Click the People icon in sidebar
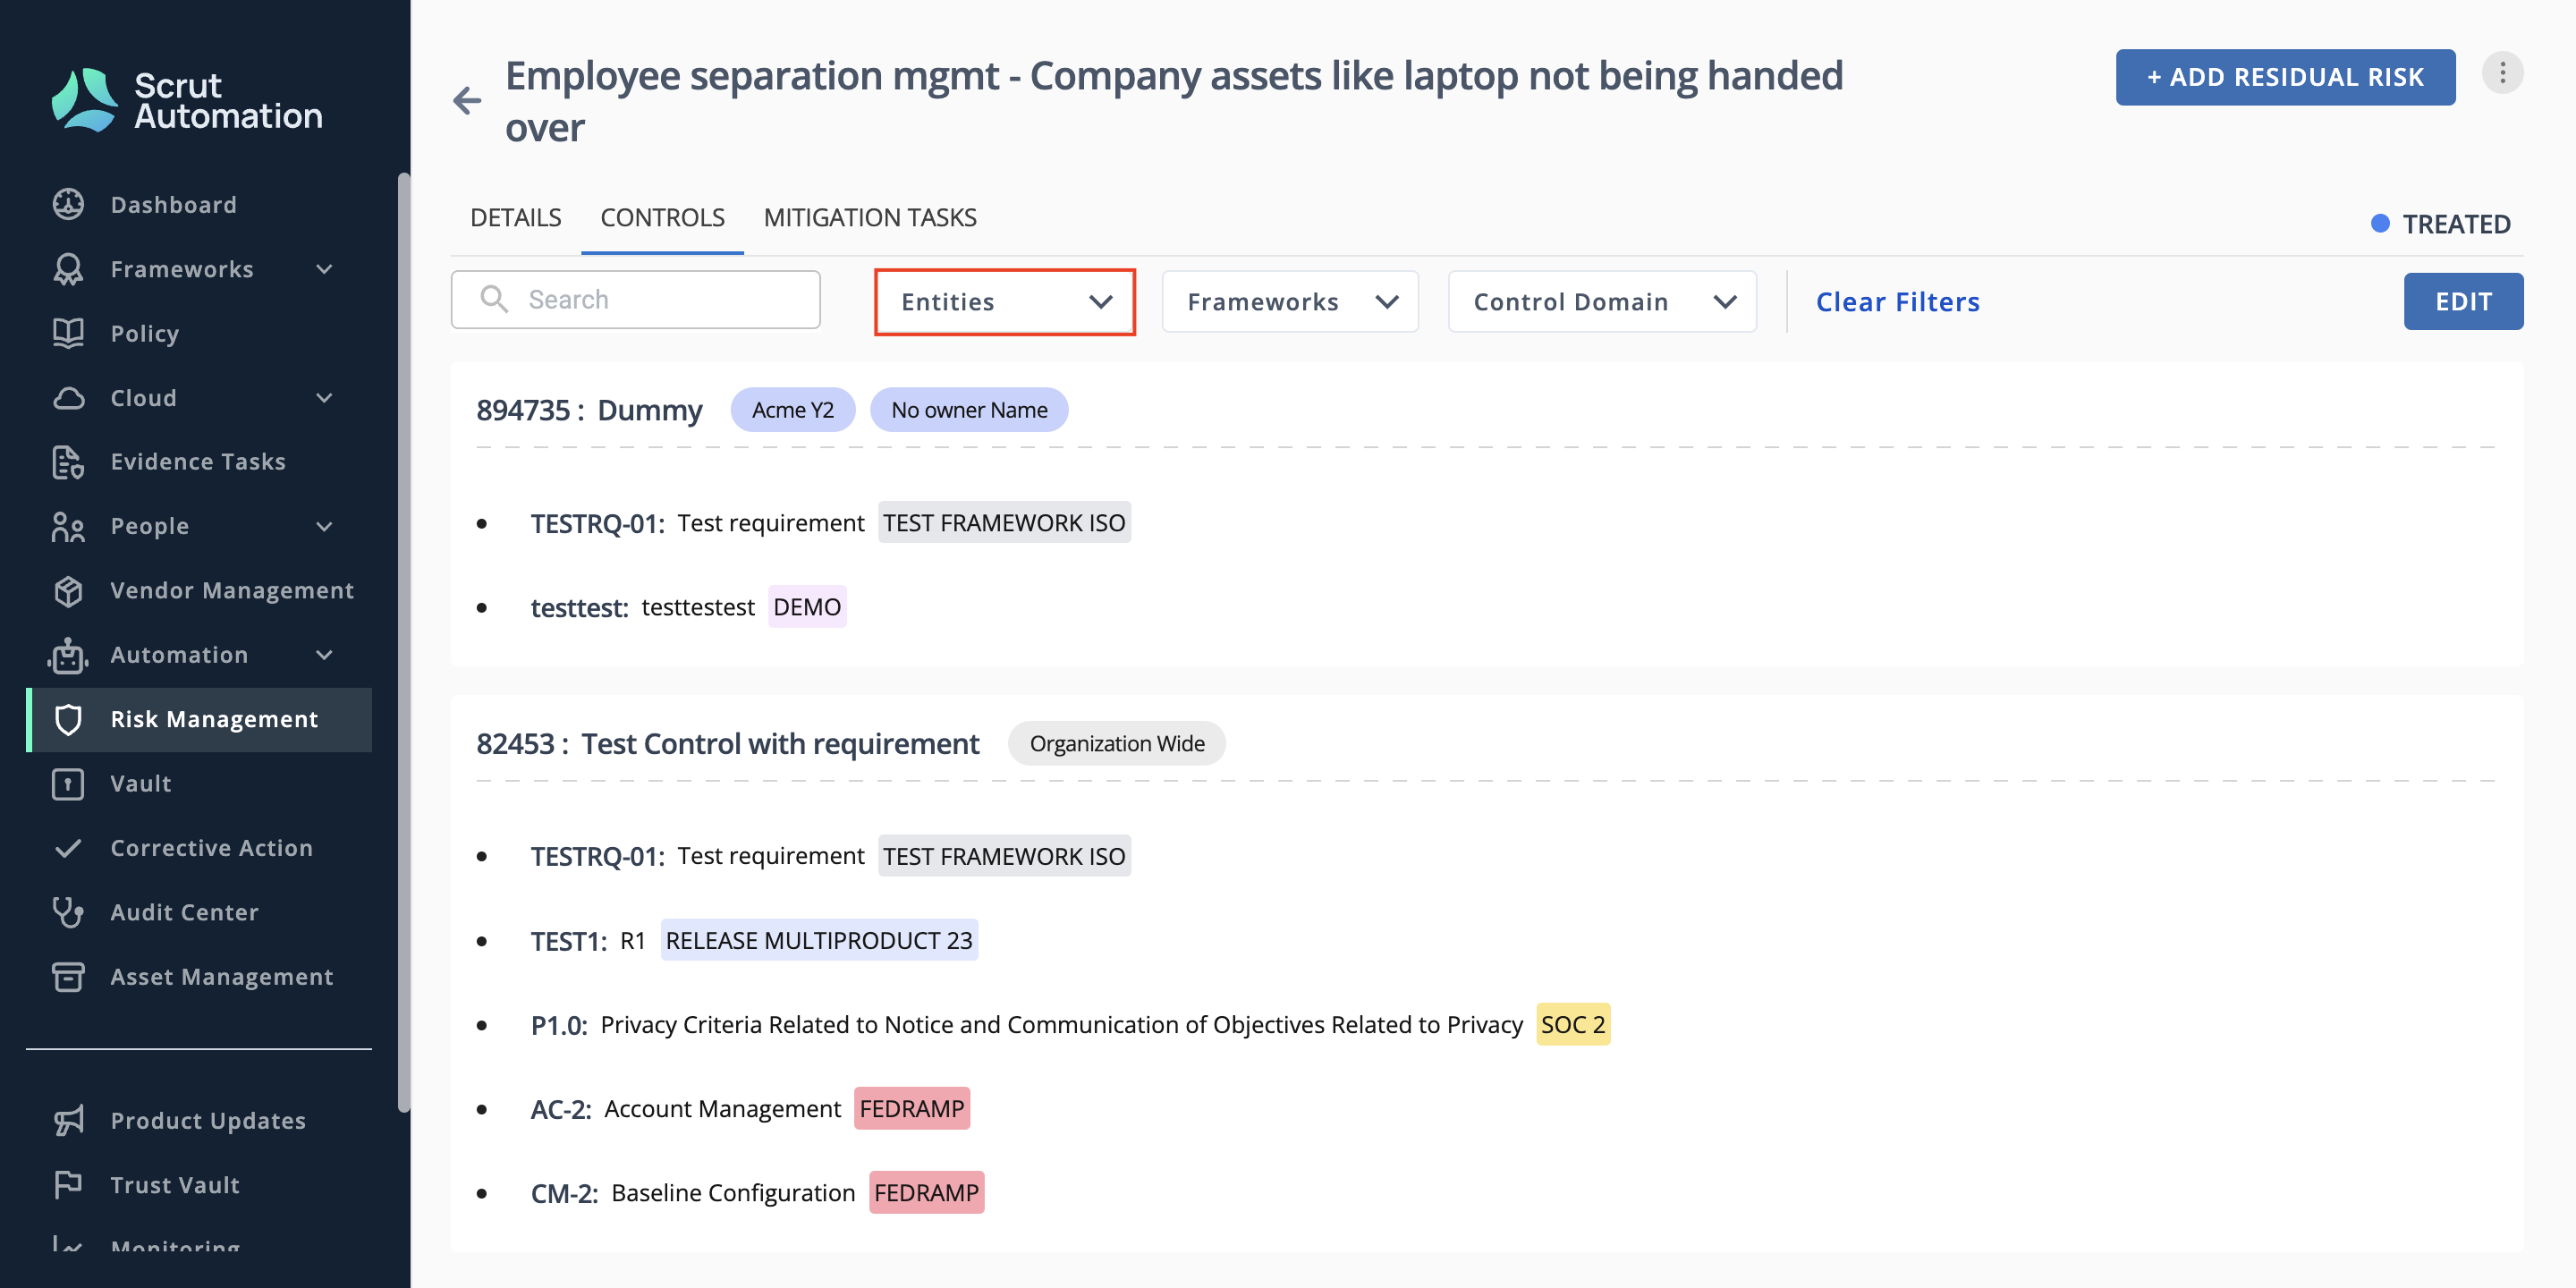Viewport: 2576px width, 1288px height. click(x=68, y=526)
